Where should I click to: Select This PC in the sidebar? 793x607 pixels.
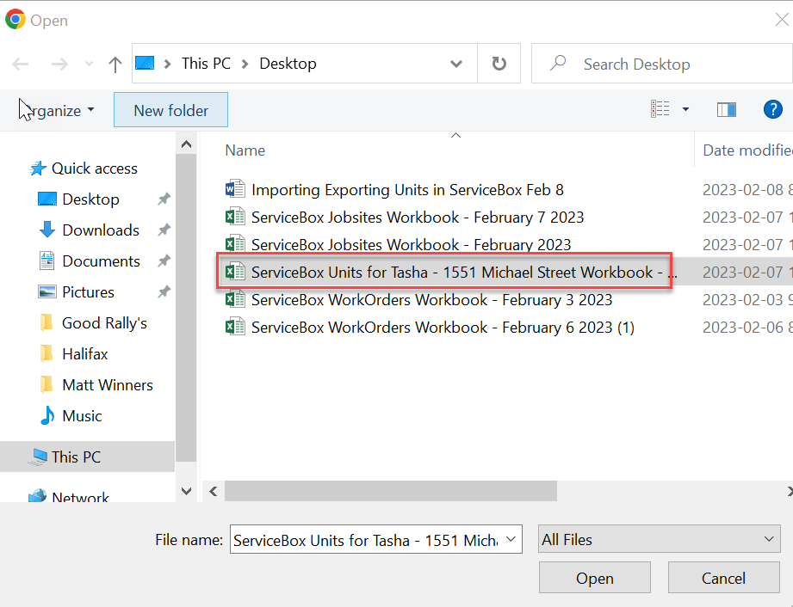tap(87, 457)
